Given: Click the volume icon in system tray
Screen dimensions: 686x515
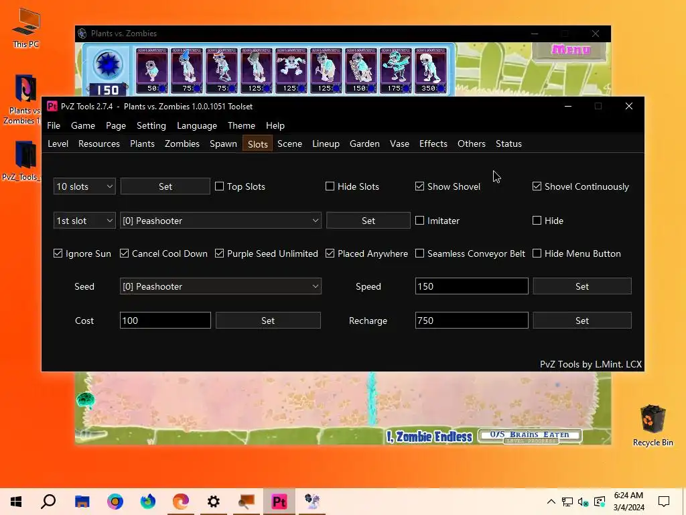Looking at the screenshot, I should click(584, 502).
